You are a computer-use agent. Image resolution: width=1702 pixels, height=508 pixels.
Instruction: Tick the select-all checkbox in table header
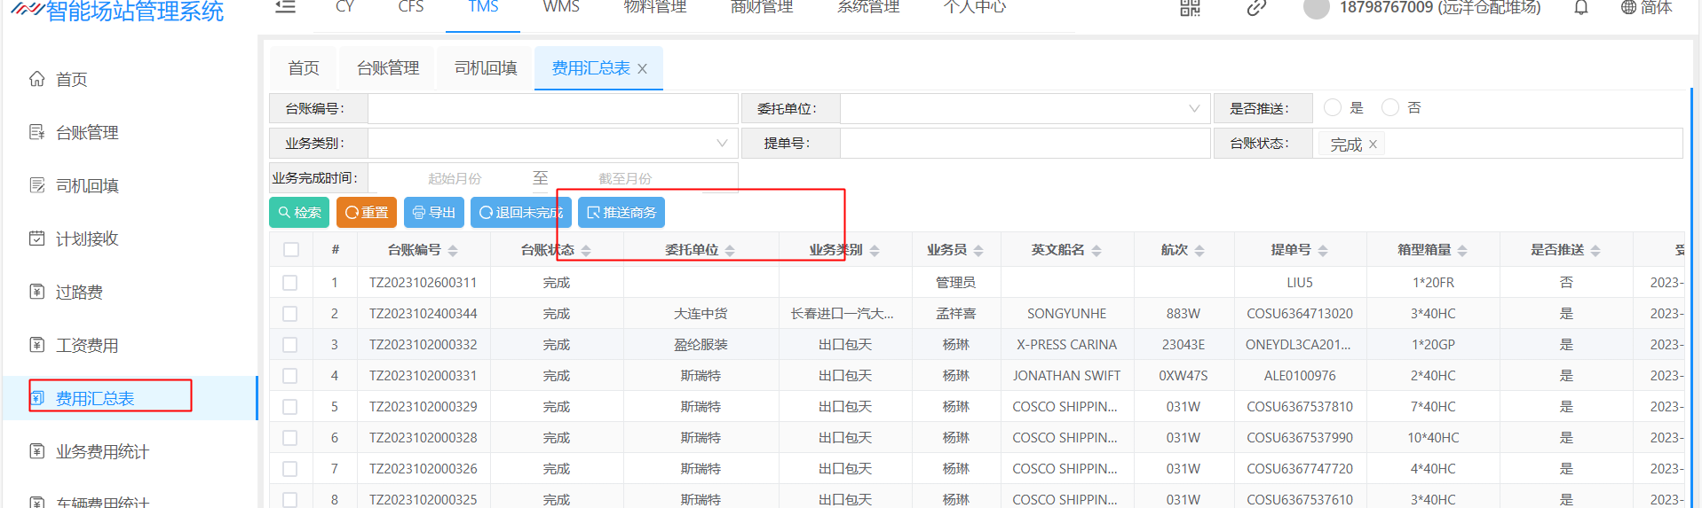coord(291,250)
